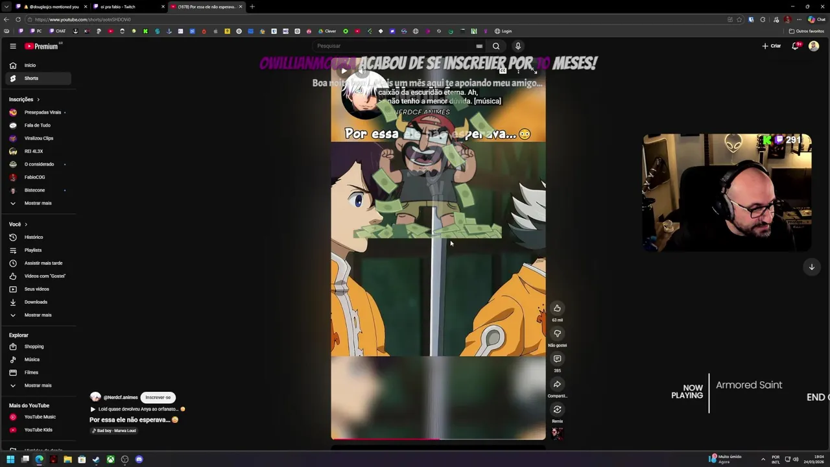Viewport: 830px width, 467px height.
Task: Open the YouTube hamburger guide menu
Action: 12,46
